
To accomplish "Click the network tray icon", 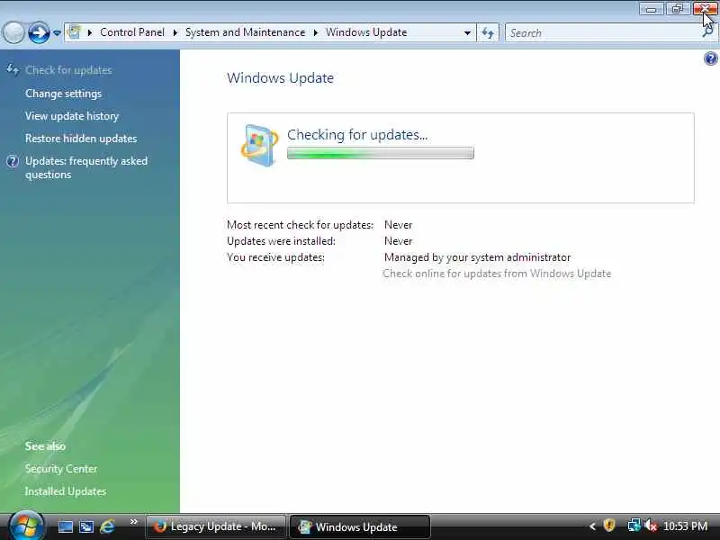I will point(634,526).
